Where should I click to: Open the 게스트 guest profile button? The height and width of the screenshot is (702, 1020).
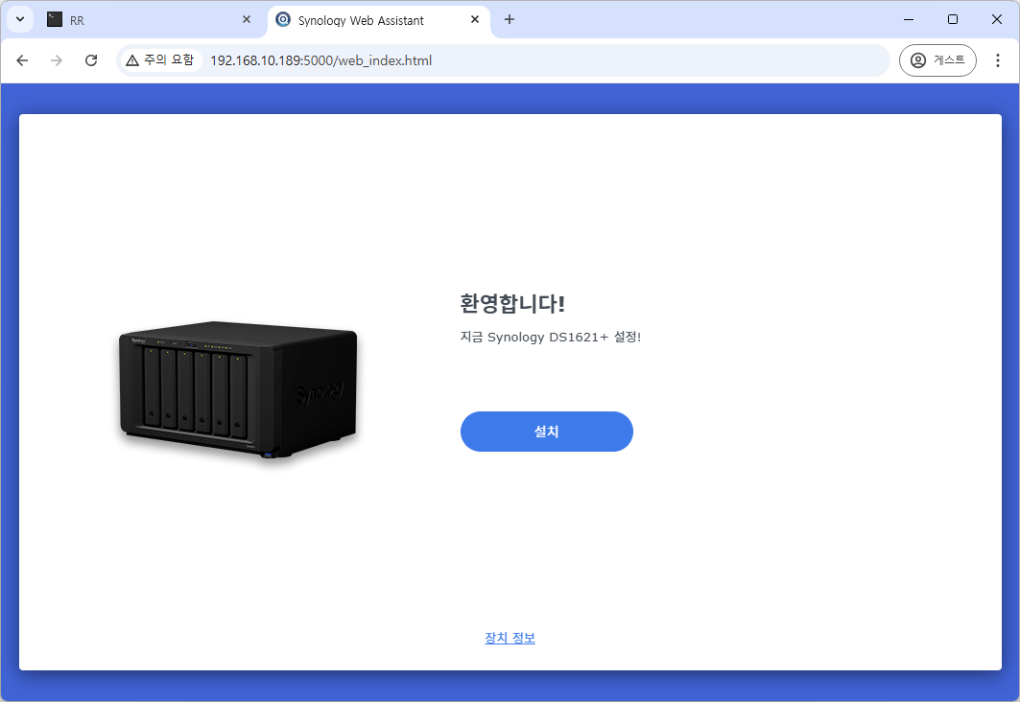937,60
